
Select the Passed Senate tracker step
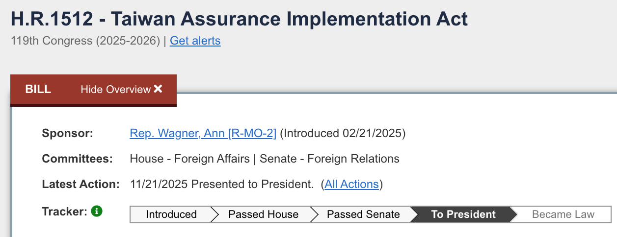[x=363, y=214]
